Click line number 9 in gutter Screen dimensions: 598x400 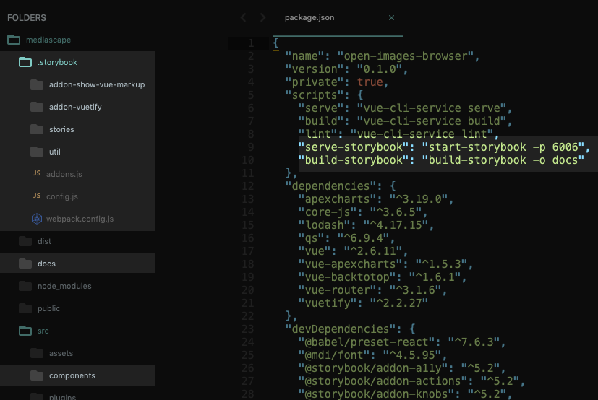point(251,147)
